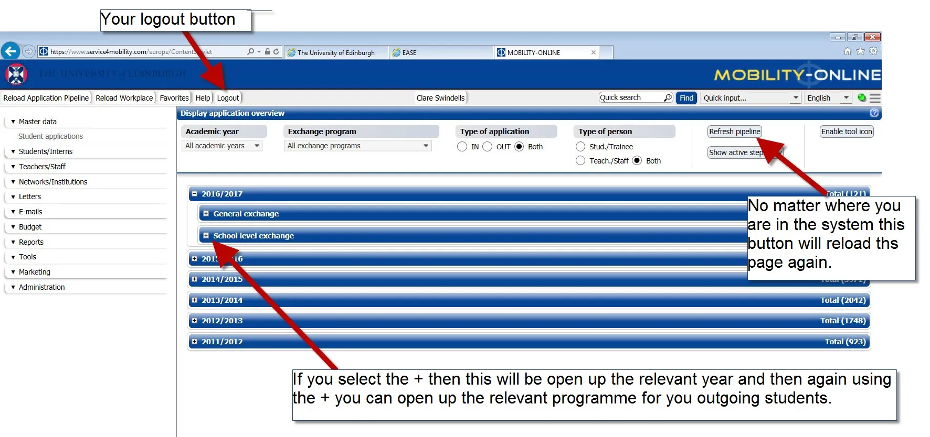Open the Quick input dropdown
The height and width of the screenshot is (437, 930).
[x=751, y=98]
